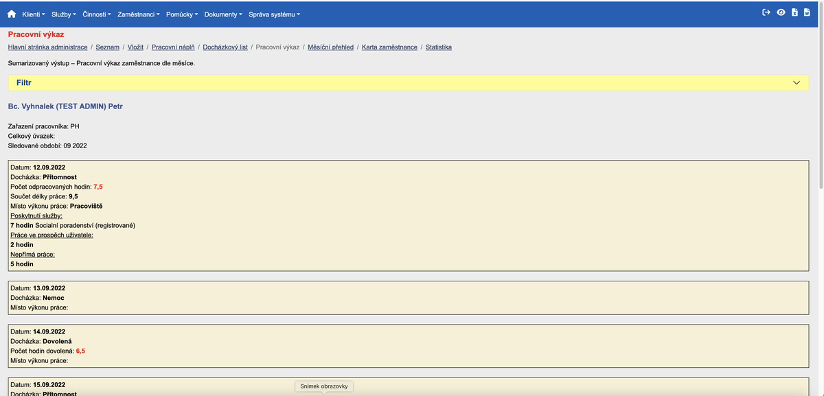View the Statistika page
This screenshot has width=824, height=396.
pos(438,47)
